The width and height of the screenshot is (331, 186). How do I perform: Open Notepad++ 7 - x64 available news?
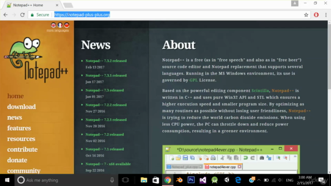click(x=108, y=164)
